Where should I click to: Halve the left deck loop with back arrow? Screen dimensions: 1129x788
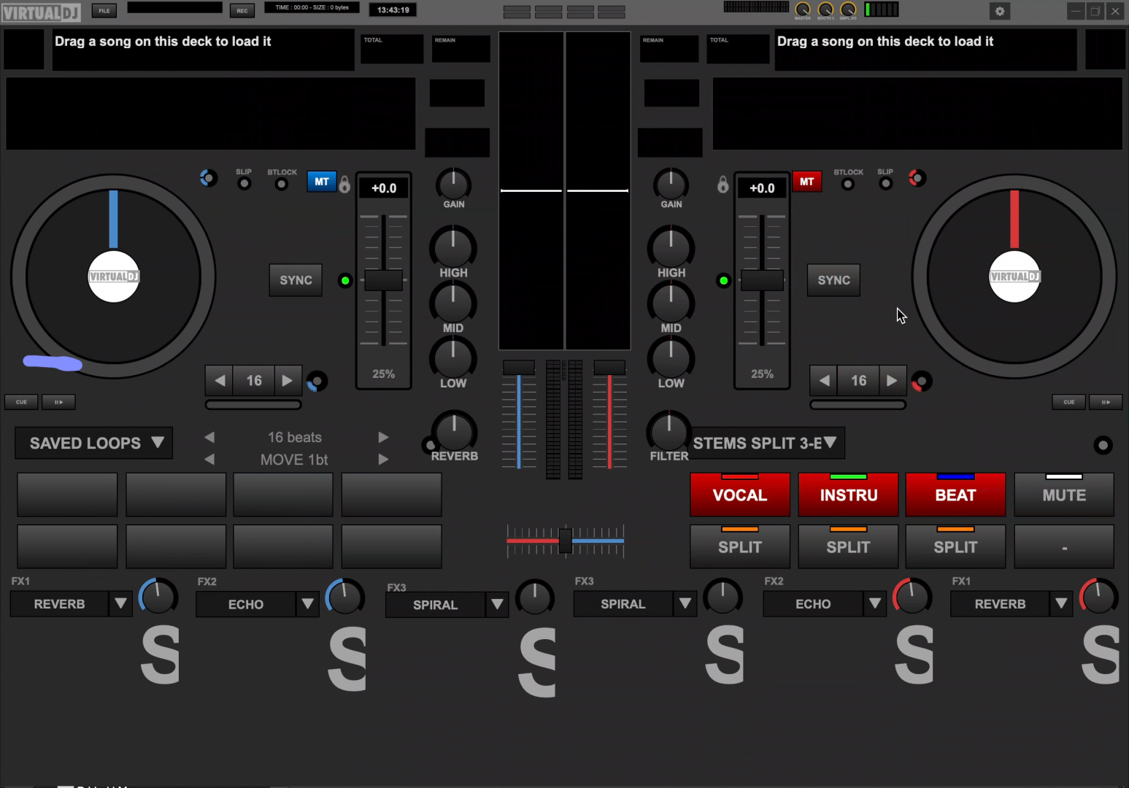(x=220, y=380)
